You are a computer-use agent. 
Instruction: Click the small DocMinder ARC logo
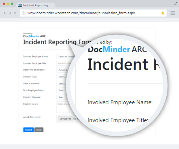[x=35, y=36]
